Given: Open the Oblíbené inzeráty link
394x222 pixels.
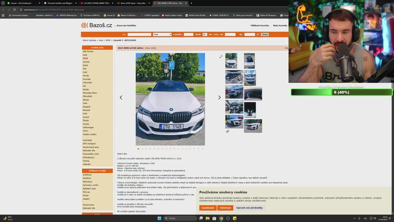Looking at the screenshot, I should click(260, 26).
